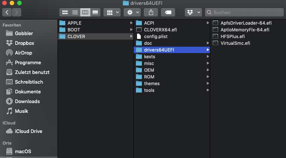Open Programme in the sidebar
The height and width of the screenshot is (158, 286).
pos(29,63)
